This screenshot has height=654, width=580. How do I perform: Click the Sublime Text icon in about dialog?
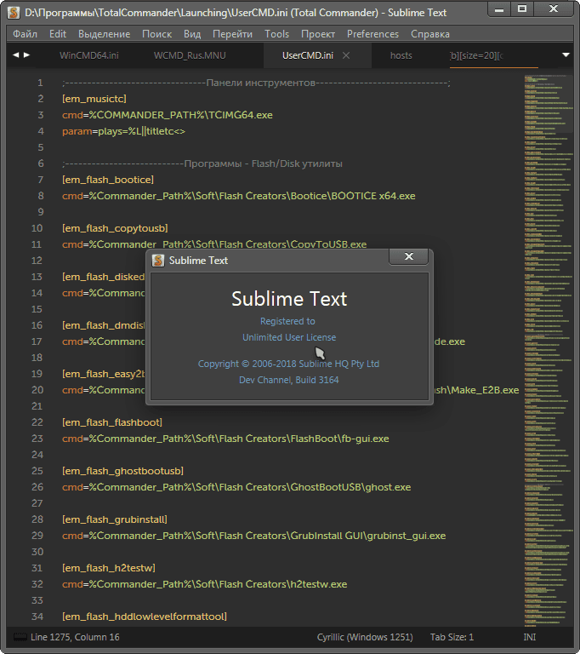point(158,261)
